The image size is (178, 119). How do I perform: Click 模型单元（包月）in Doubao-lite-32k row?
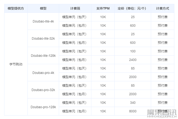(x=74, y=43)
